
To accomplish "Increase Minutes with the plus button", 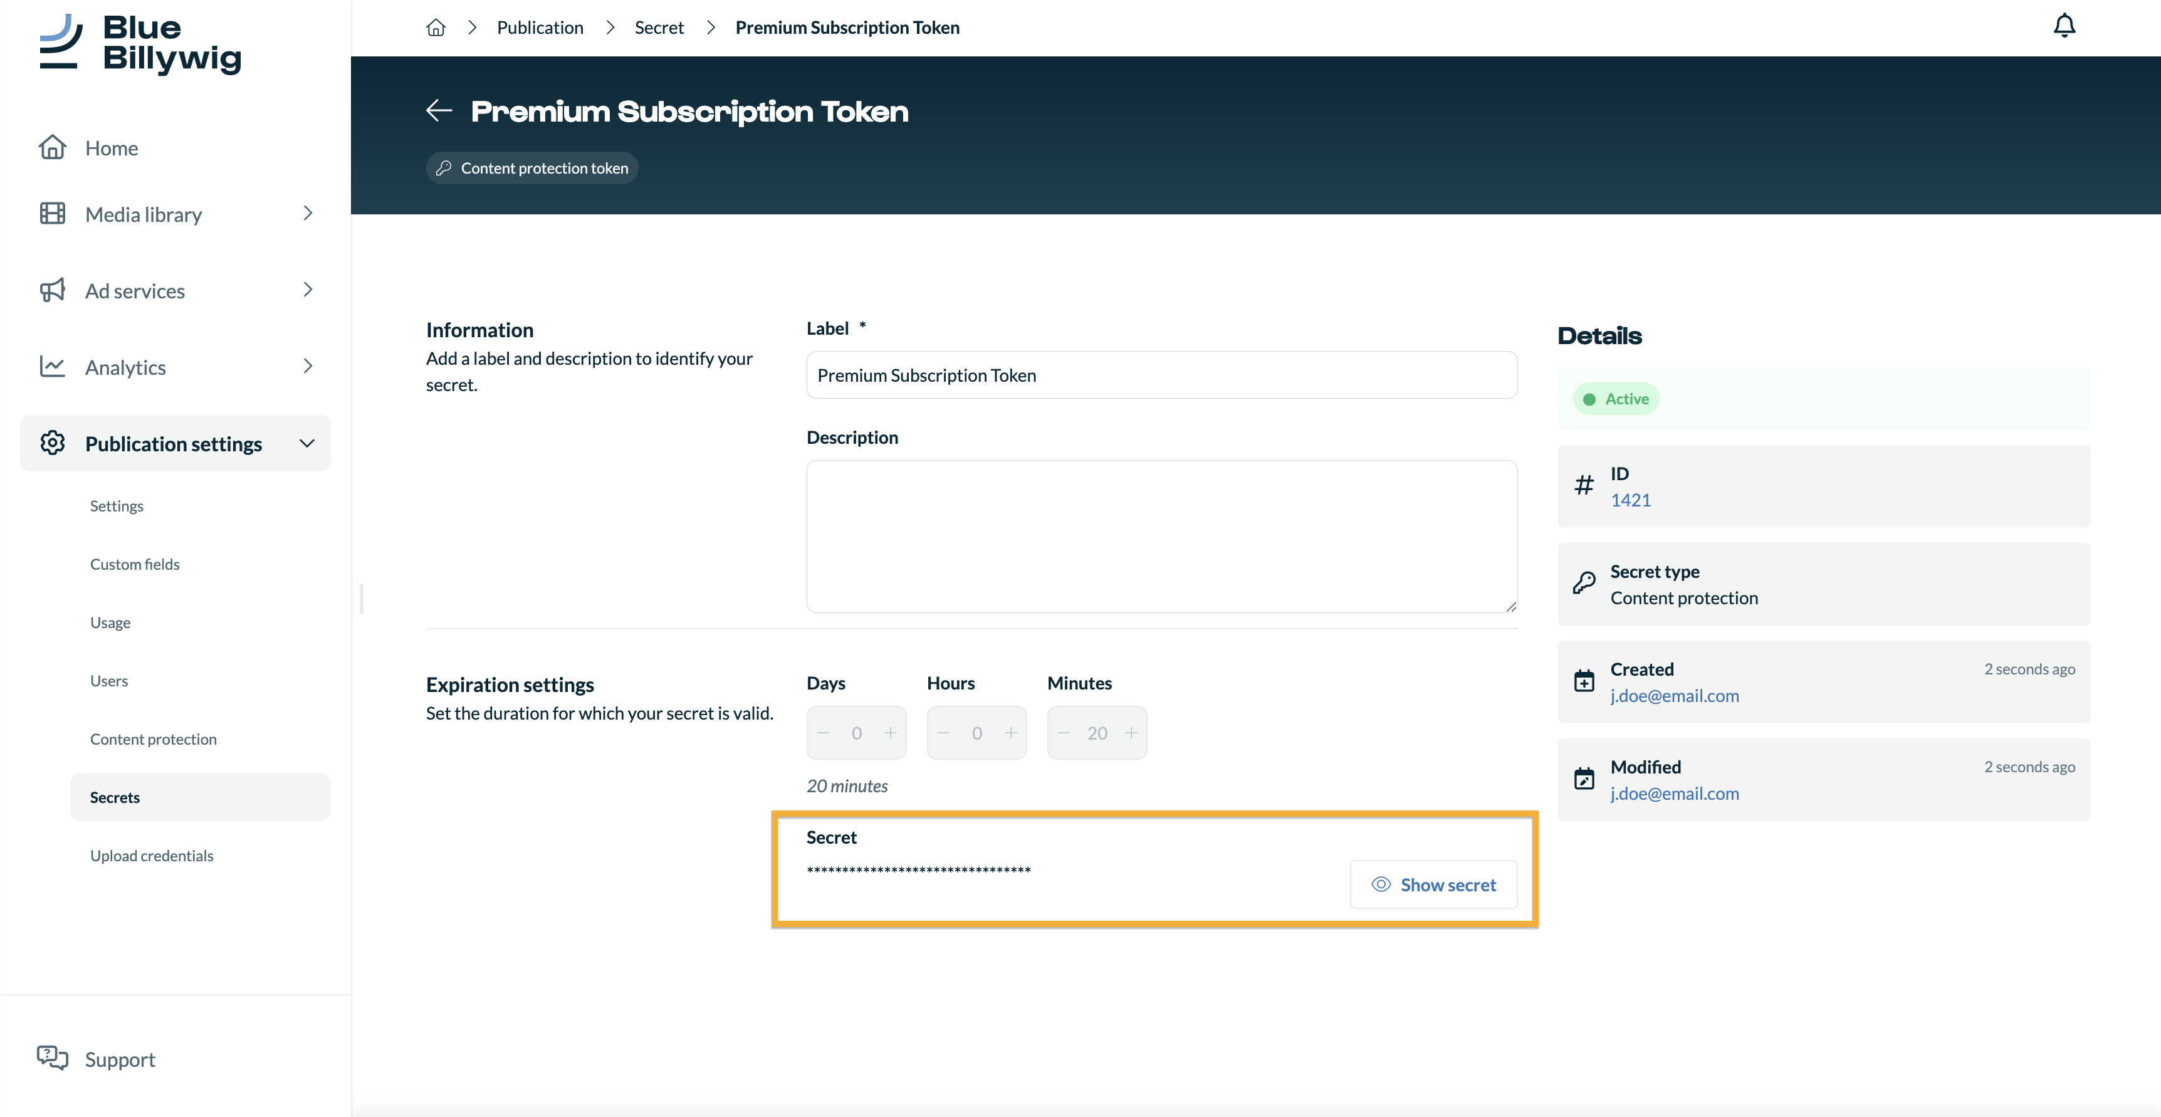I will (1131, 733).
